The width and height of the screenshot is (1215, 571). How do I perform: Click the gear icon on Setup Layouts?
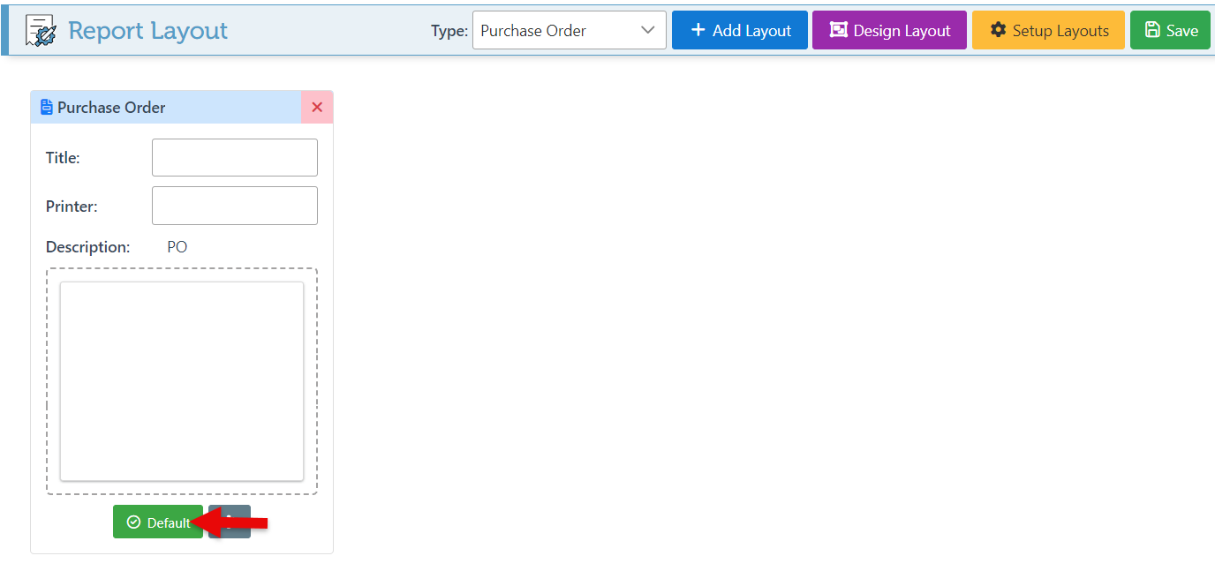coord(998,30)
